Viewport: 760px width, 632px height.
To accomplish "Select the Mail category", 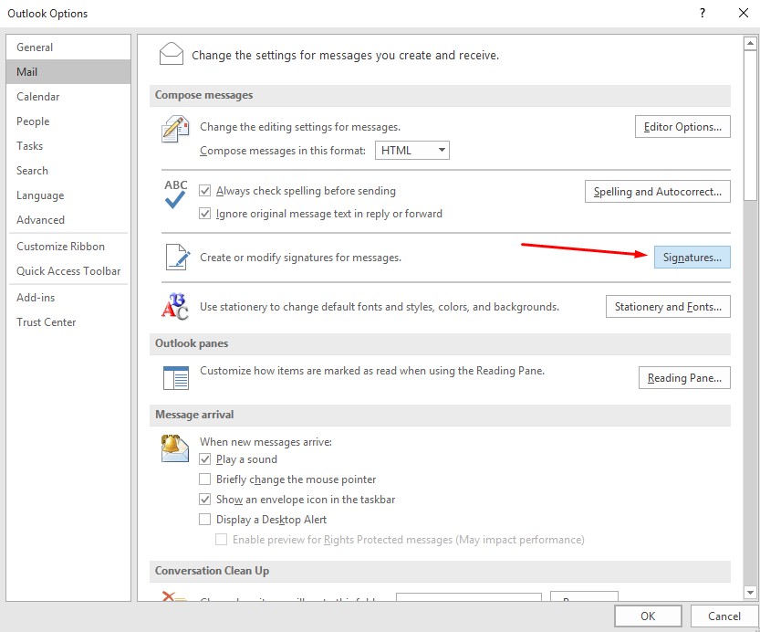I will pos(68,72).
